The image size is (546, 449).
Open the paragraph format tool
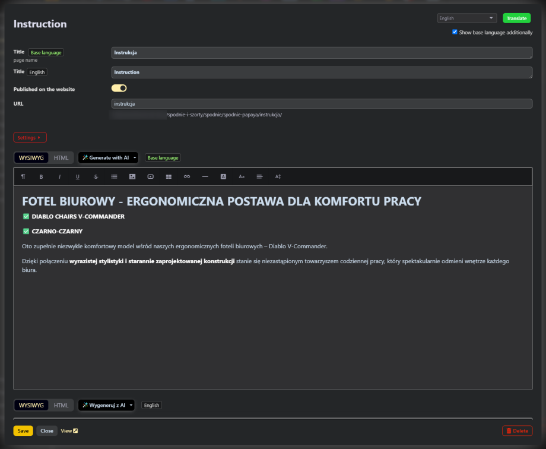click(x=23, y=177)
